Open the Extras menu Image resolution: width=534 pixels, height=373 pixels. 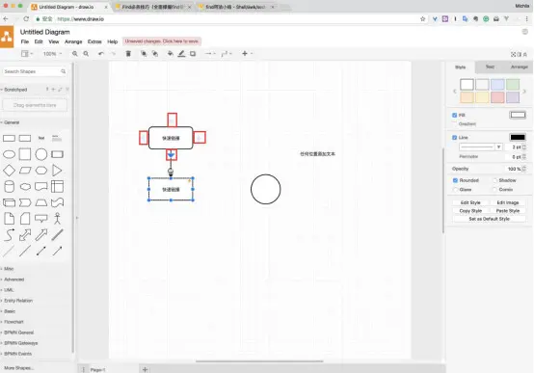(x=94, y=41)
